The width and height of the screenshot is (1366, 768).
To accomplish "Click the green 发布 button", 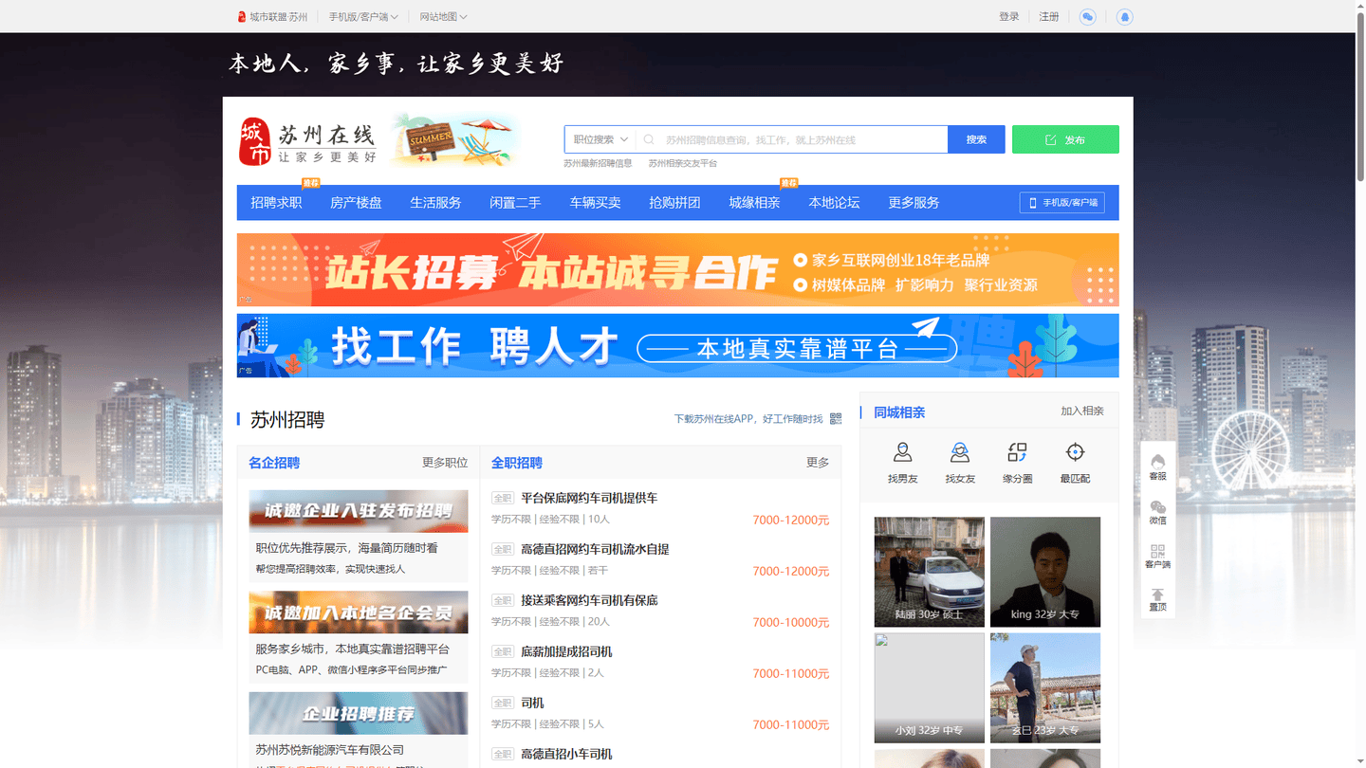I will point(1065,139).
